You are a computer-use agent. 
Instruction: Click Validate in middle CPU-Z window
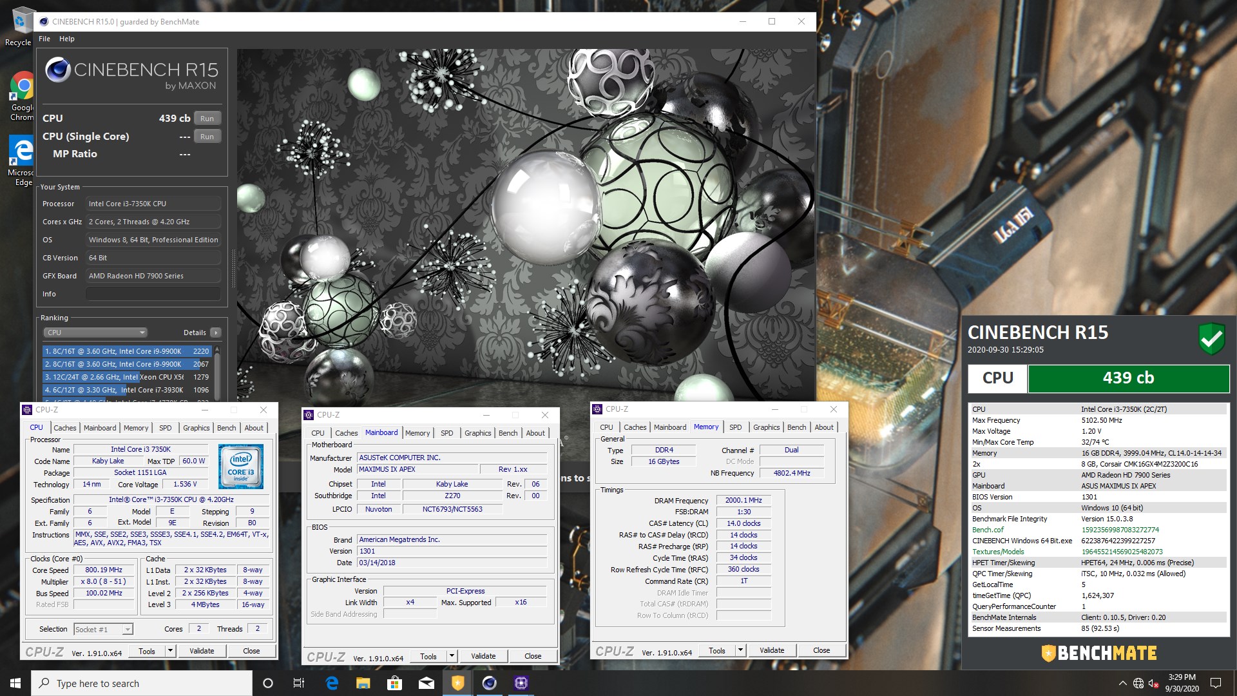(x=483, y=656)
